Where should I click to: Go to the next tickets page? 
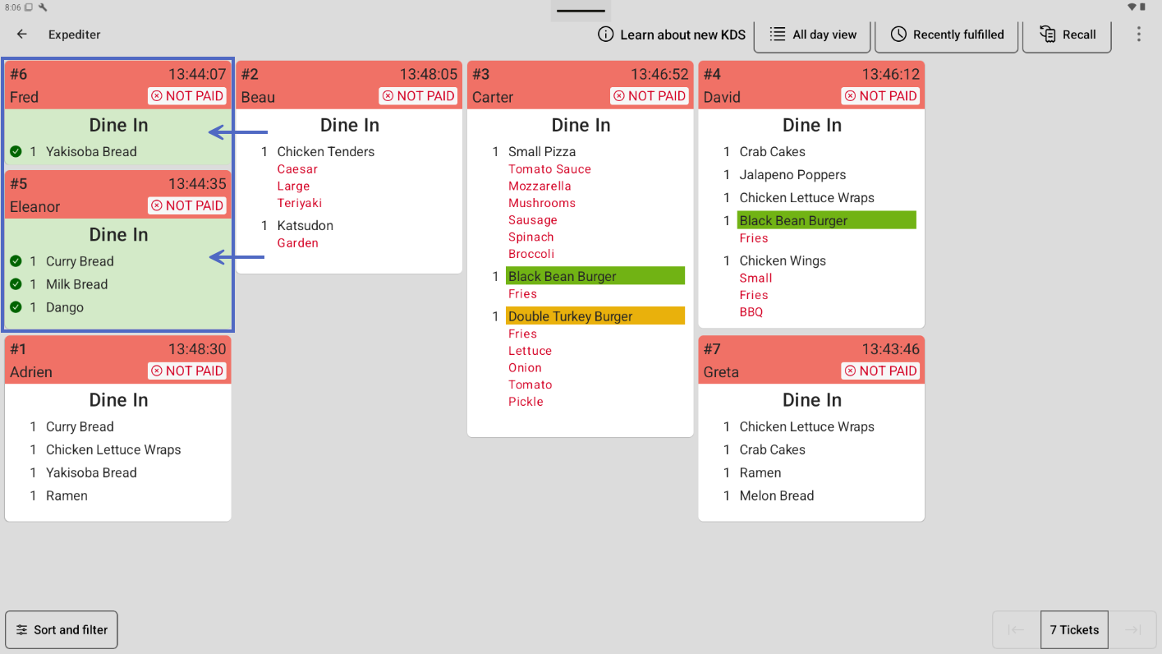[1132, 630]
